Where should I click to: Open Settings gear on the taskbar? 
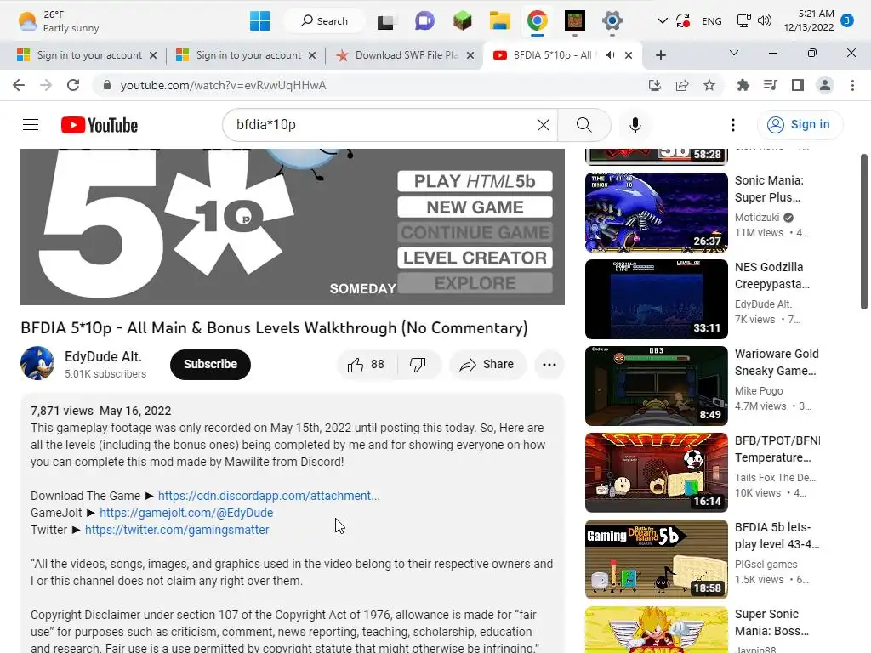coord(612,21)
